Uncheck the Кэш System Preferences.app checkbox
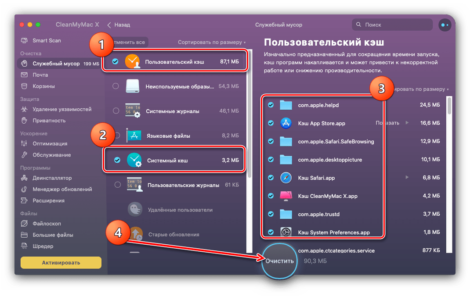The image size is (470, 307). coord(271,232)
